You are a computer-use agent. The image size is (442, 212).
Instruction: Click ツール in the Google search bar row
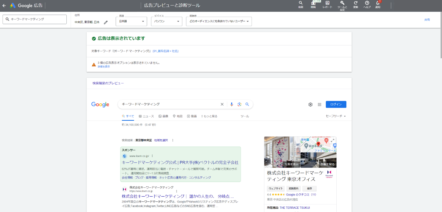245,116
